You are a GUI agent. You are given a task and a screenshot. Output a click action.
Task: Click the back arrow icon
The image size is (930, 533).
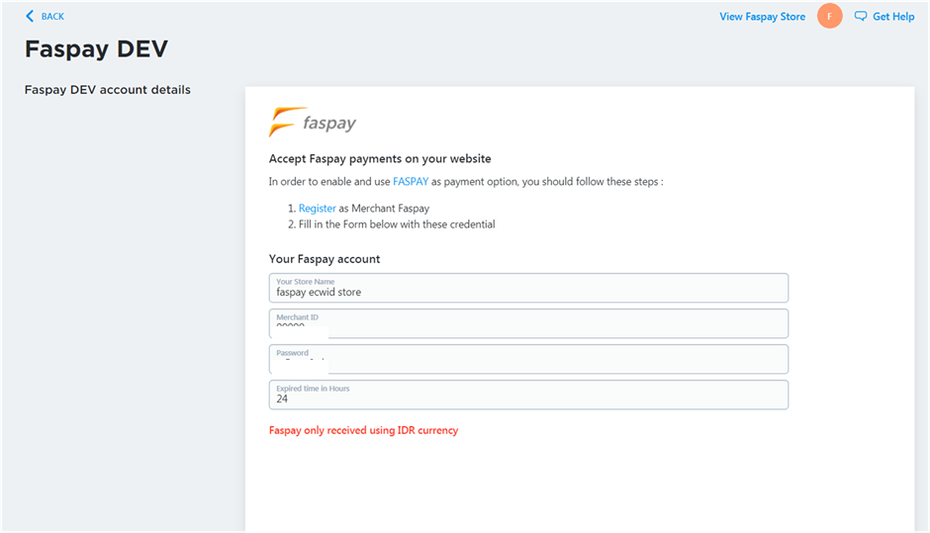pyautogui.click(x=30, y=17)
